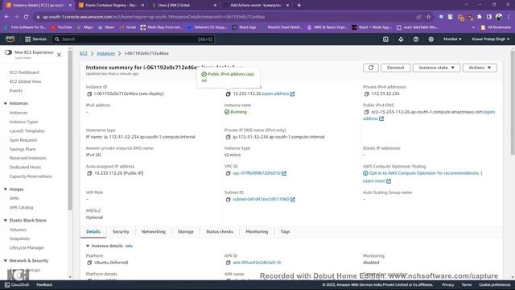Viewport: 515px width, 290px height.
Task: Open CloudShell from the footer
Action: pyautogui.click(x=17, y=285)
